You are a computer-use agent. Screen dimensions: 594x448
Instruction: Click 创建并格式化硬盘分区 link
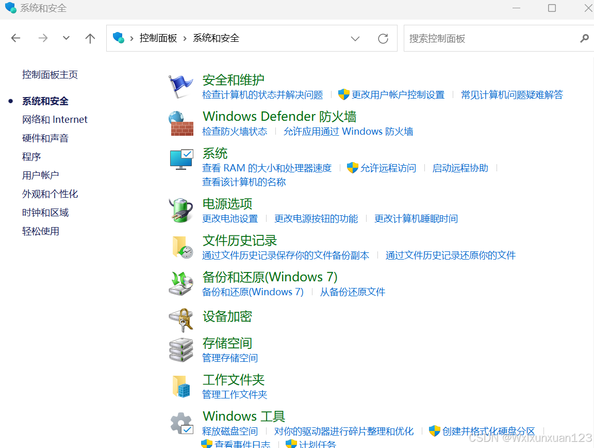coord(489,431)
